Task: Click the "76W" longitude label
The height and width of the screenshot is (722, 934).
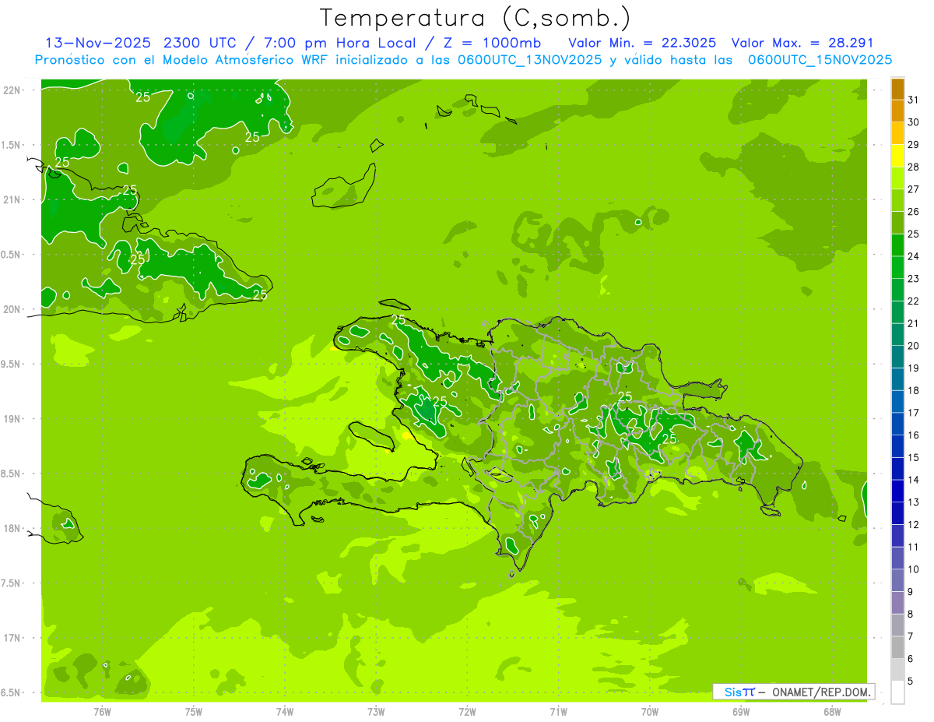Action: 102,711
